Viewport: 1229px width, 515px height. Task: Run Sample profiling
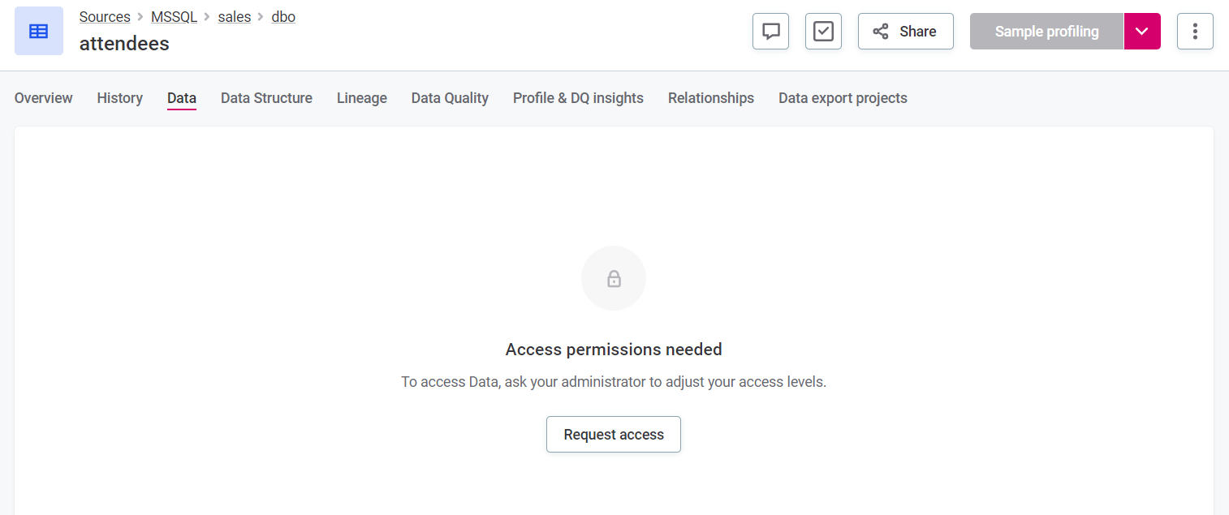(x=1046, y=31)
